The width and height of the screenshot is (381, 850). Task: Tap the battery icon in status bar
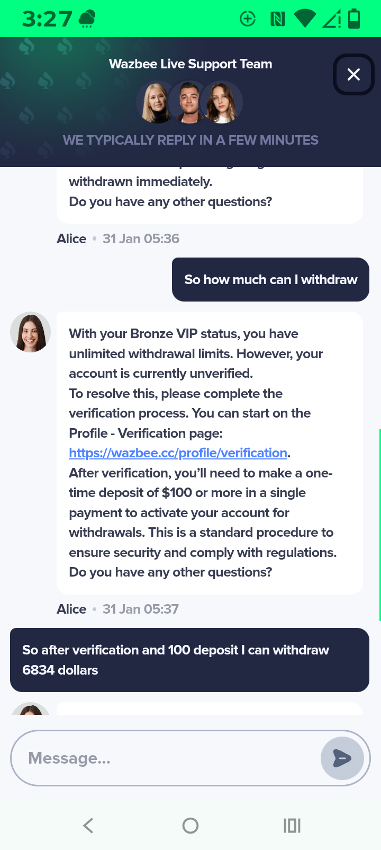click(x=354, y=19)
